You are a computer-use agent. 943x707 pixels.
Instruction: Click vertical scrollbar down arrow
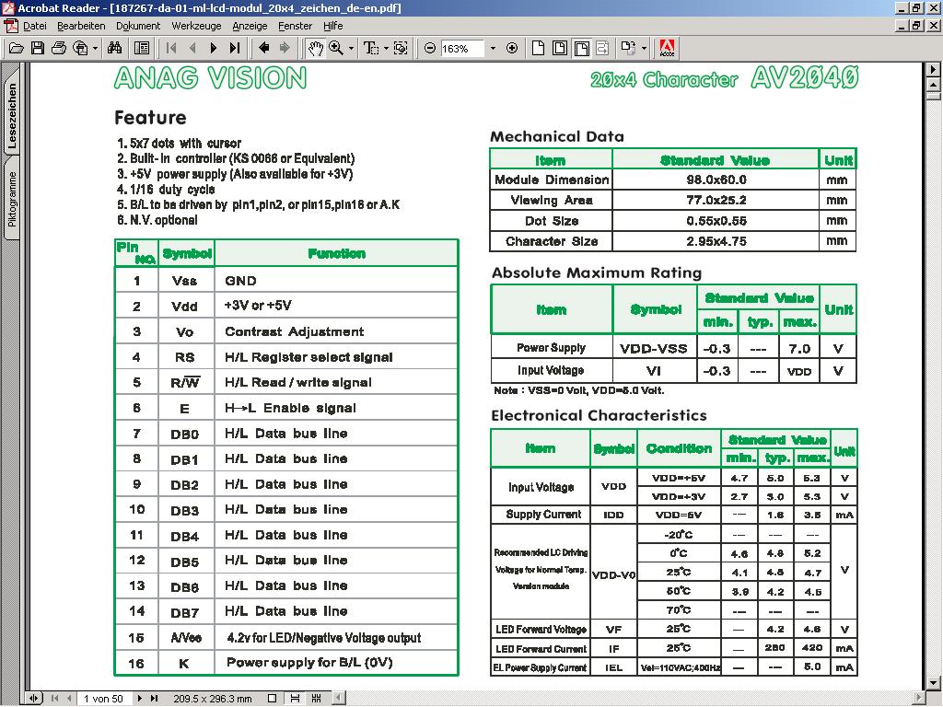click(934, 684)
